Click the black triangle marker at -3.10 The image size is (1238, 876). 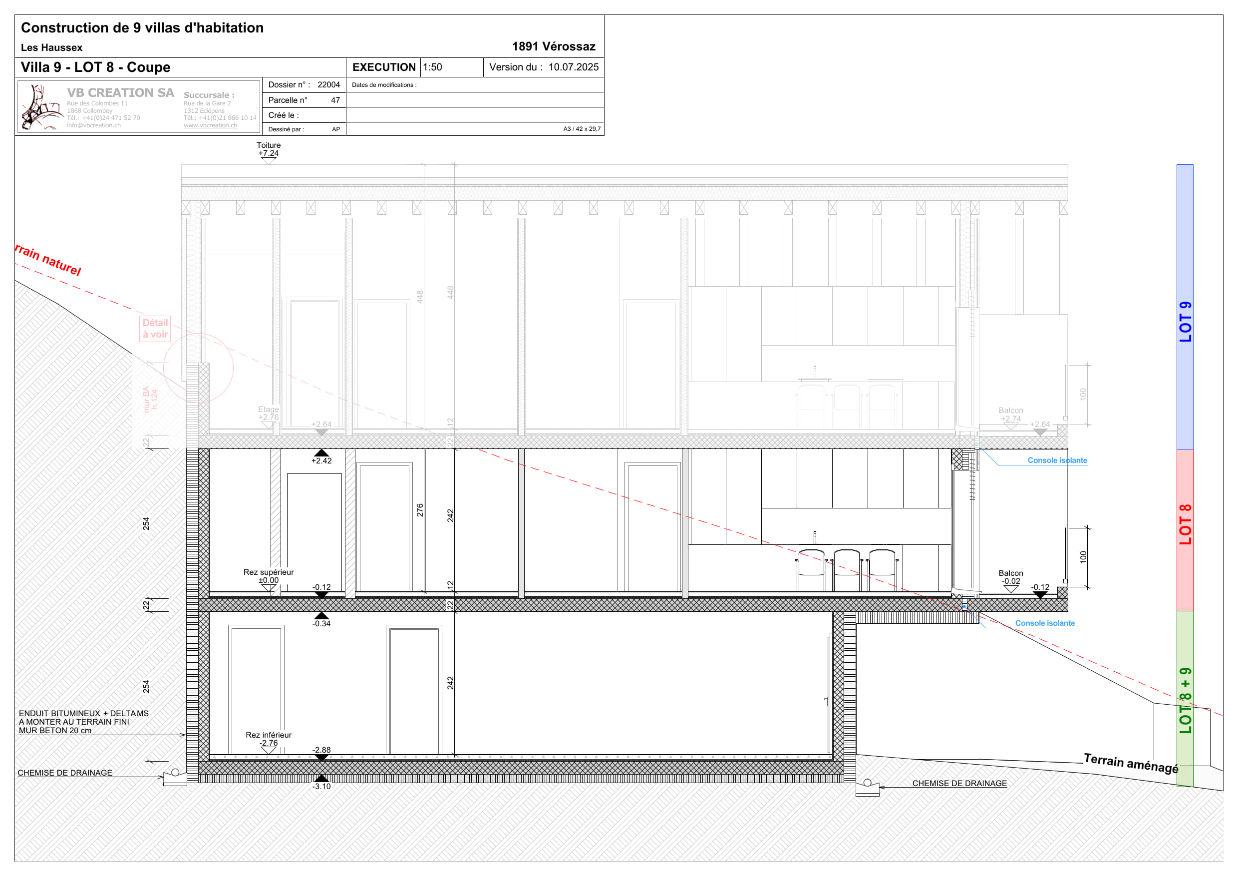click(x=321, y=779)
